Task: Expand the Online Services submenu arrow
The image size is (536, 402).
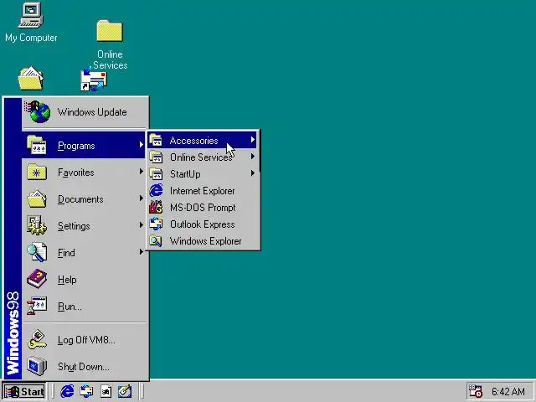Action: [253, 157]
